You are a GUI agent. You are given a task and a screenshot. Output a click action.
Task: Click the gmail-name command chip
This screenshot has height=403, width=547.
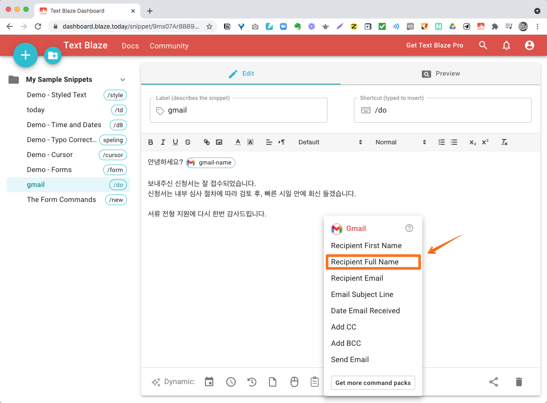coord(211,162)
